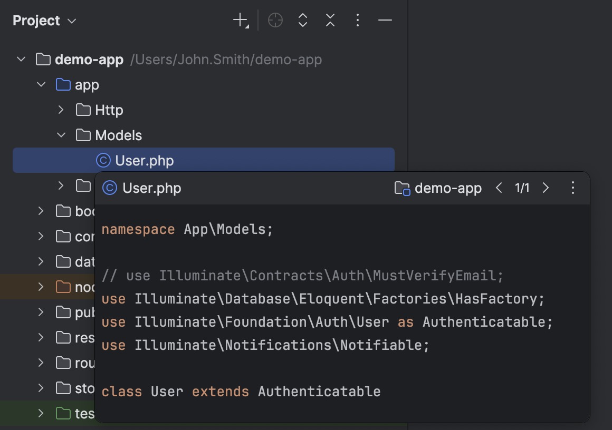Click the 1/1 match counter in the popup
This screenshot has width=612, height=430.
click(522, 188)
